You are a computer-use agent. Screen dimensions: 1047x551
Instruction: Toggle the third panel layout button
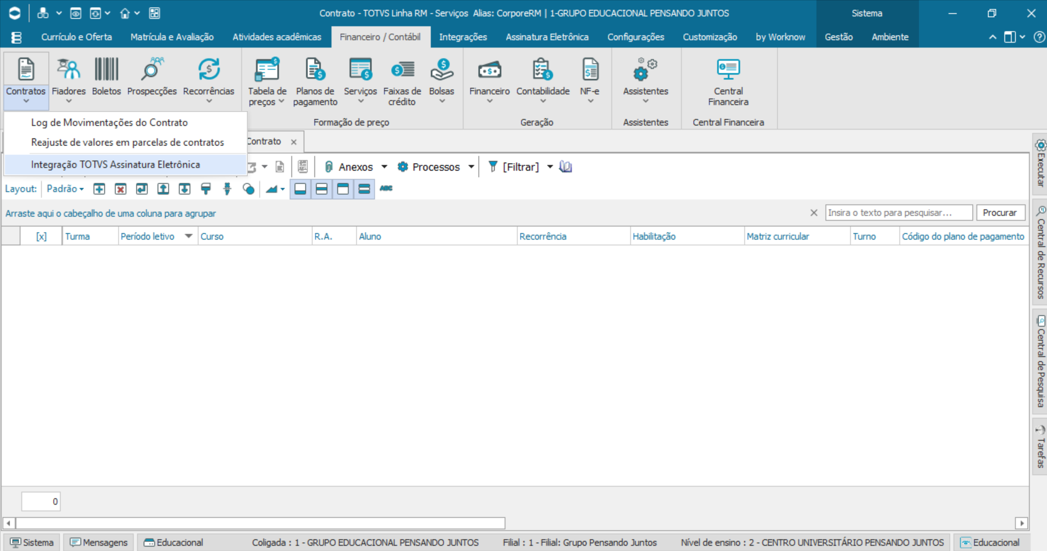tap(343, 189)
